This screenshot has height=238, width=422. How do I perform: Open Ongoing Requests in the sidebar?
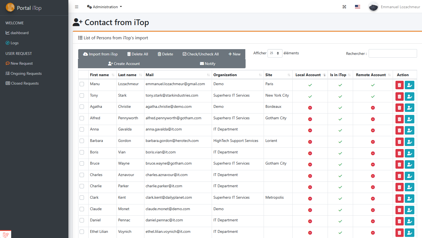26,73
